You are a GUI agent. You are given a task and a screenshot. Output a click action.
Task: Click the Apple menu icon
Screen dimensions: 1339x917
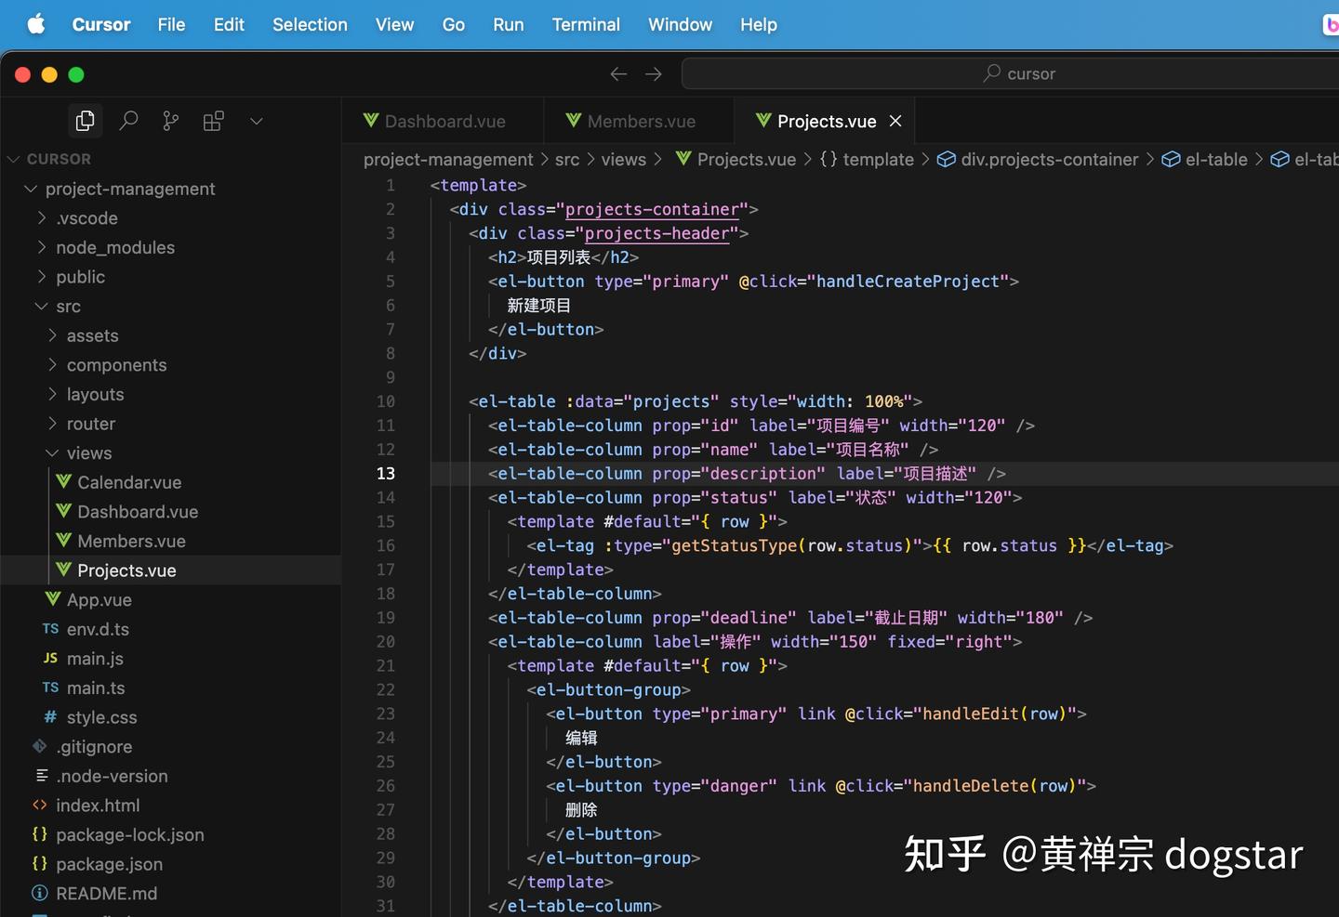point(35,24)
